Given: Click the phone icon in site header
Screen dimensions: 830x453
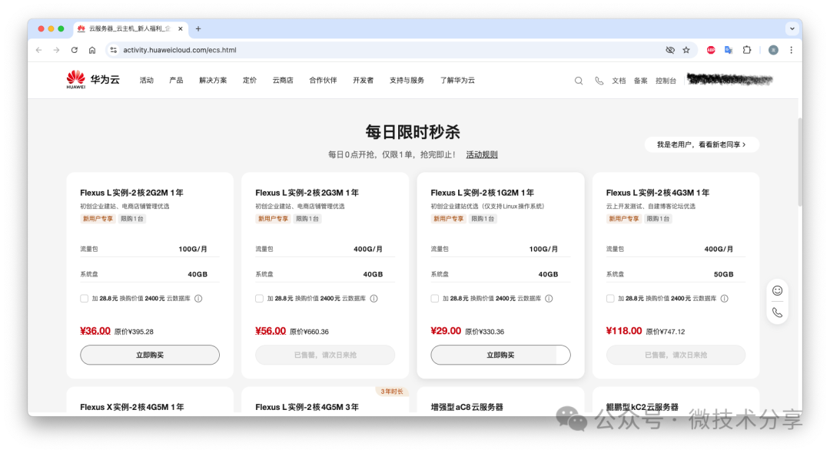Looking at the screenshot, I should pyautogui.click(x=599, y=81).
